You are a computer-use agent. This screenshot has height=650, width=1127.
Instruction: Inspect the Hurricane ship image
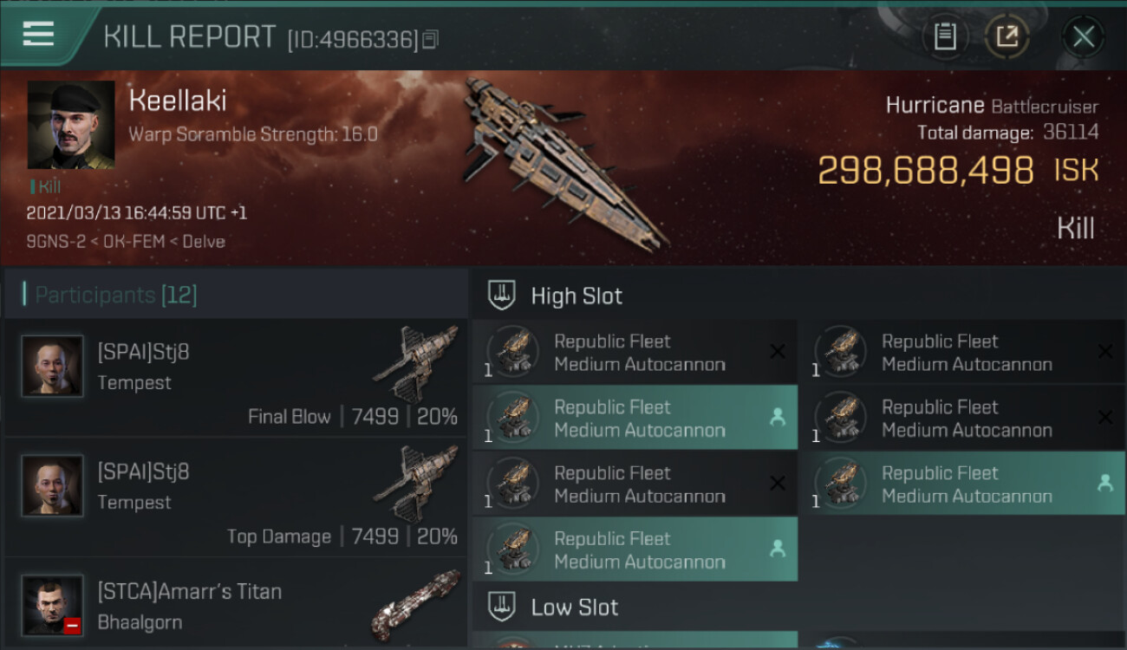coord(563,160)
